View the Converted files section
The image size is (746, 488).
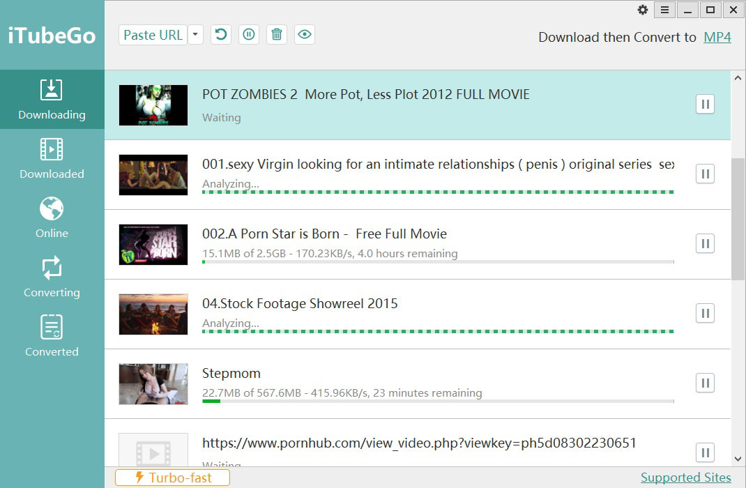[x=52, y=336]
